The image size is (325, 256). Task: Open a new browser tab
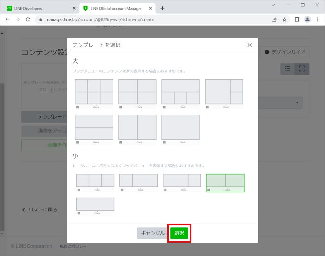click(x=163, y=8)
